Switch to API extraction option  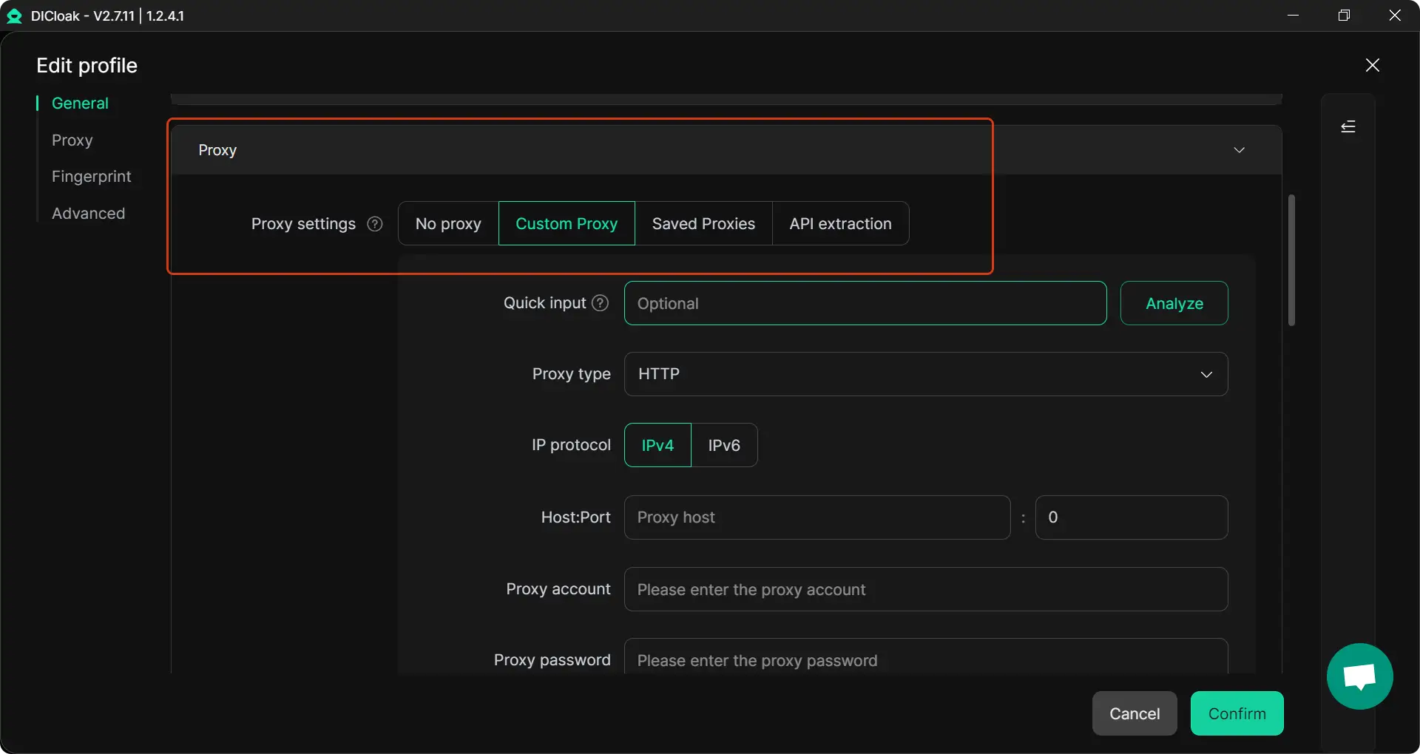tap(840, 223)
